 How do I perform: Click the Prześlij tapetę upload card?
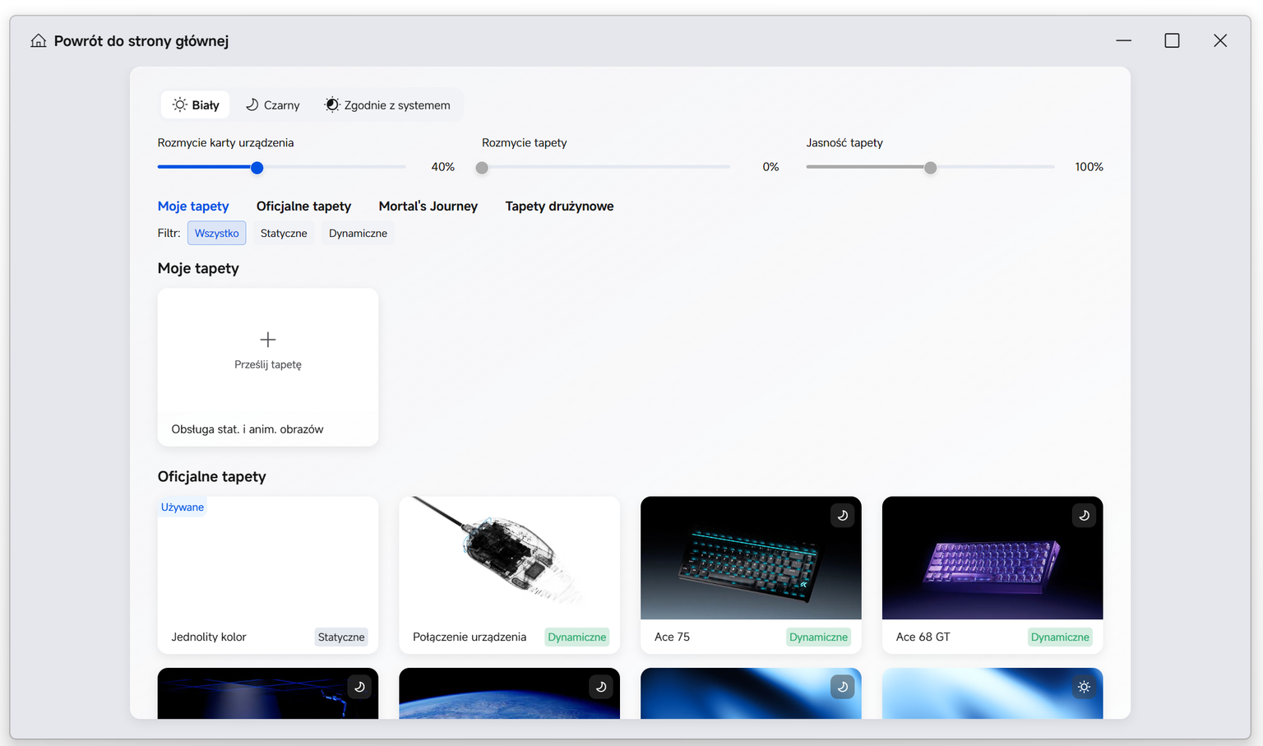pyautogui.click(x=268, y=367)
